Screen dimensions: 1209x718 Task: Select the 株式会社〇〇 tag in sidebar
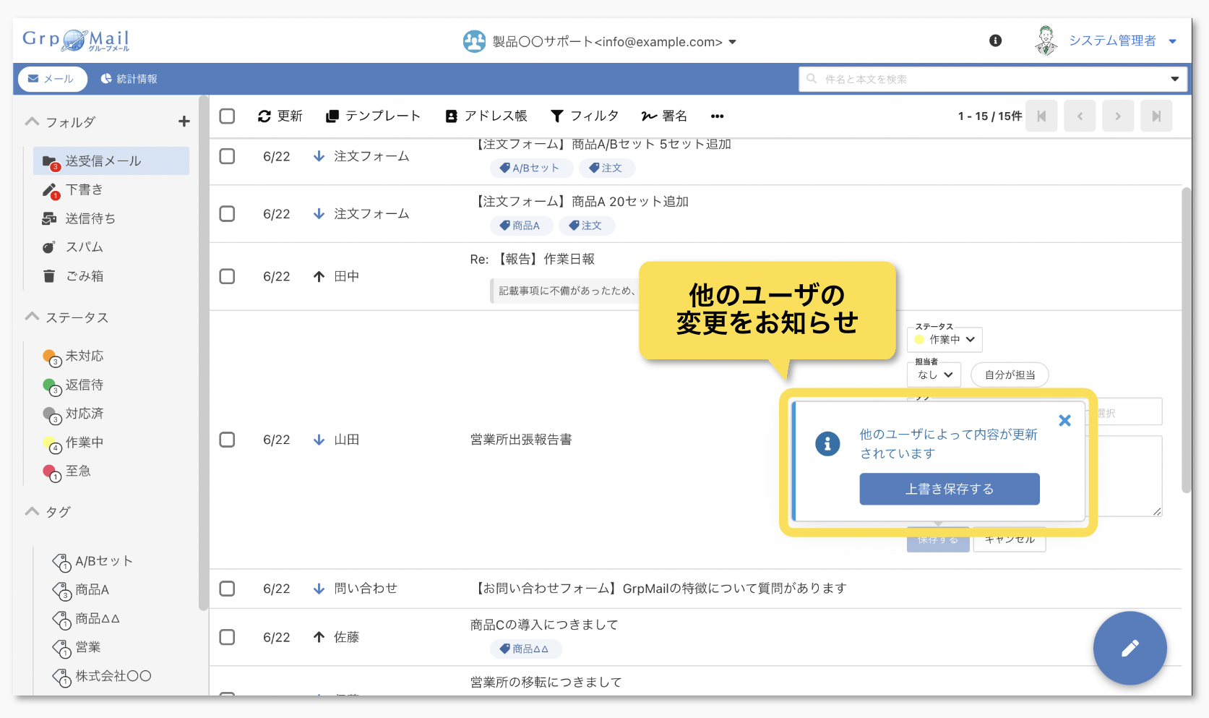point(113,676)
